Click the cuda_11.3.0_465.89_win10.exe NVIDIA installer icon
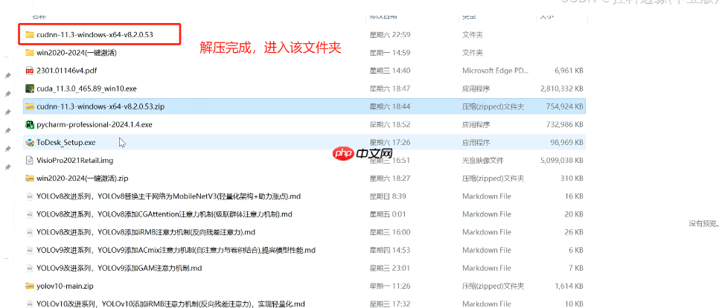Viewport: 725px width, 308px height. tap(30, 89)
